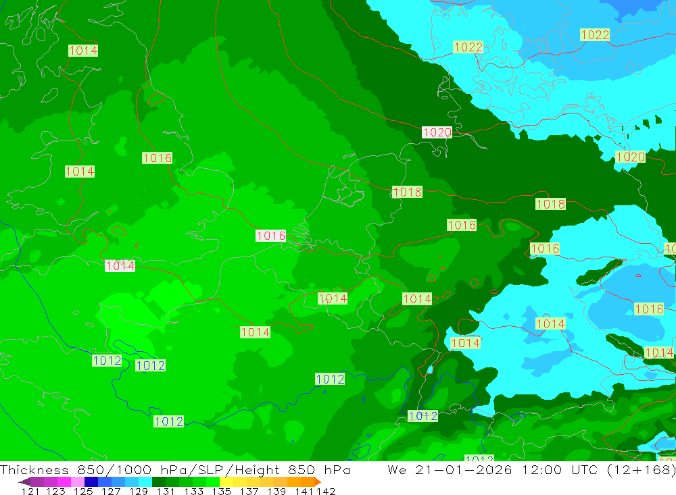Click the dark blue legend color swatch

[91, 481]
